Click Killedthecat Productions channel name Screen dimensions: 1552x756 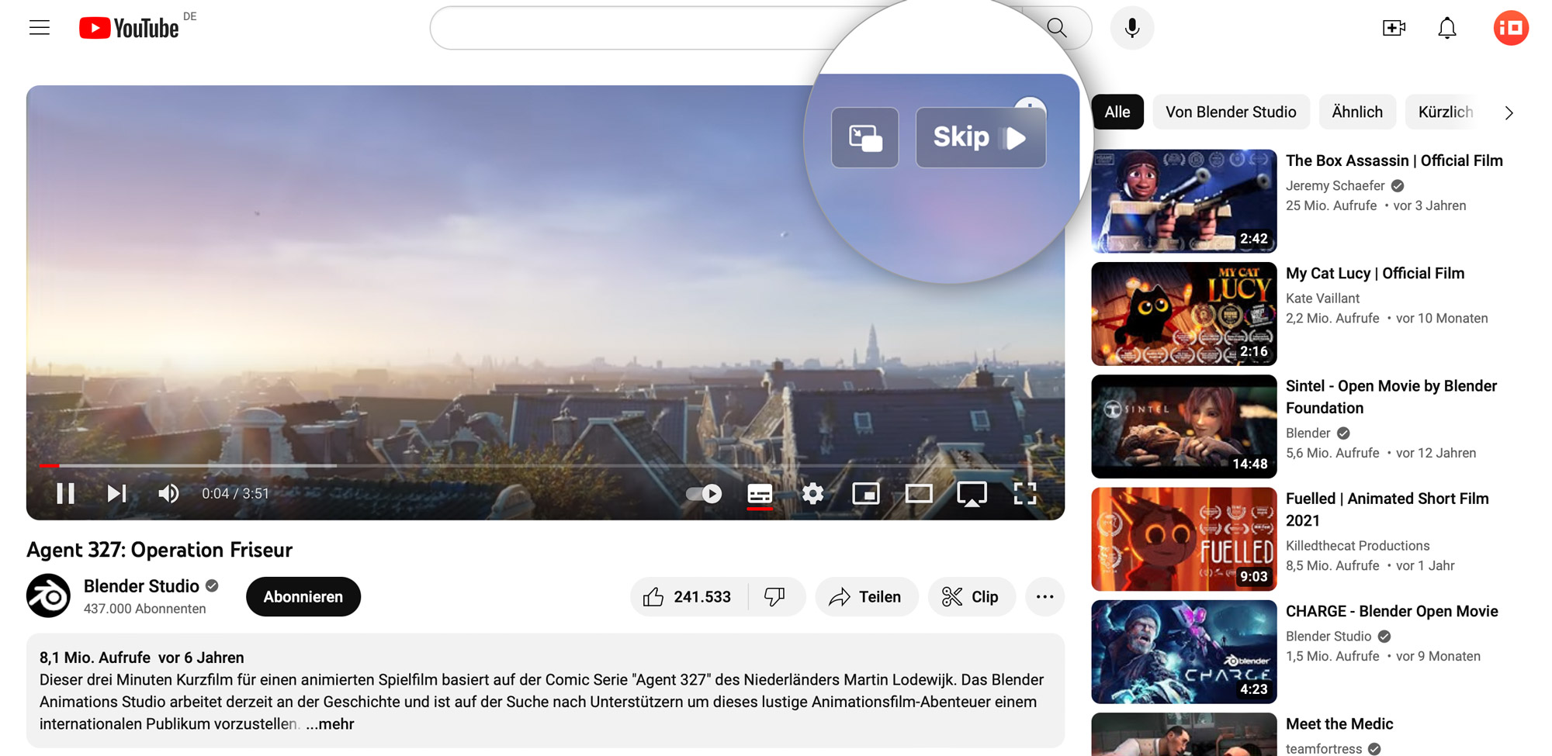click(x=1358, y=546)
